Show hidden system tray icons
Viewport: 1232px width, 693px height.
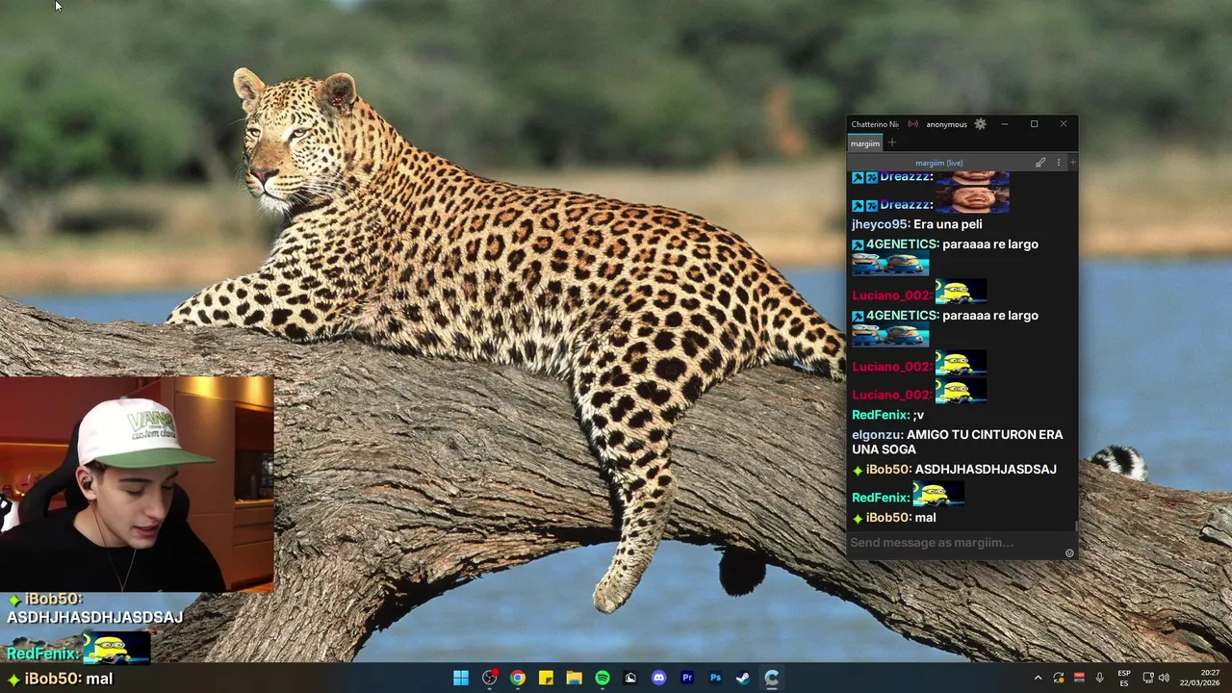1038,679
